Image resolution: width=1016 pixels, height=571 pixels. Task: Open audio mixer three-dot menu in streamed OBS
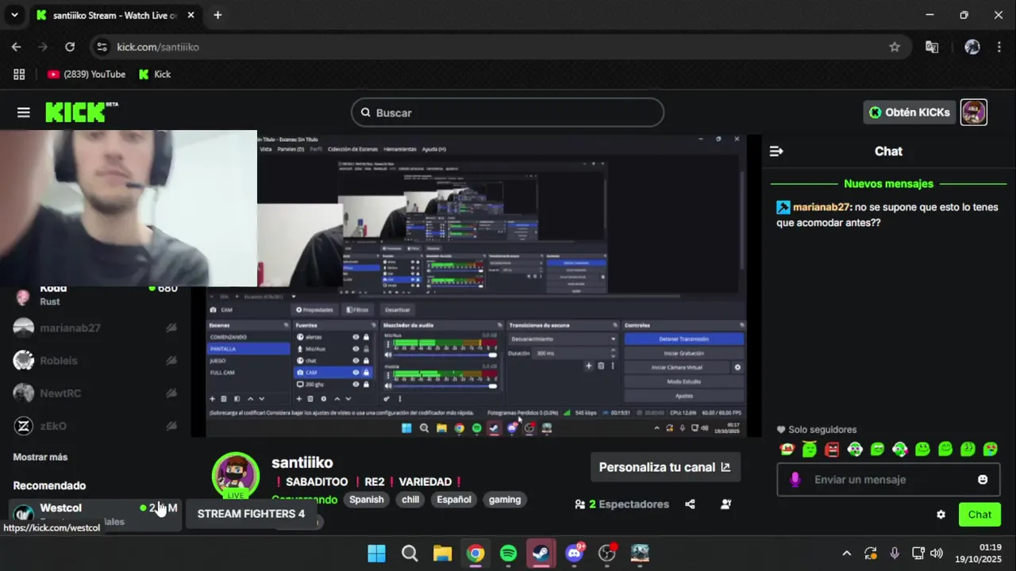[399, 399]
